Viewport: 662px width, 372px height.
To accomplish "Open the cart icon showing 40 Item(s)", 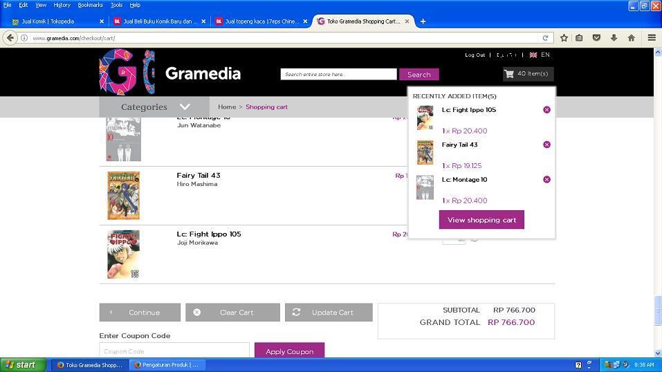I will [x=528, y=74].
